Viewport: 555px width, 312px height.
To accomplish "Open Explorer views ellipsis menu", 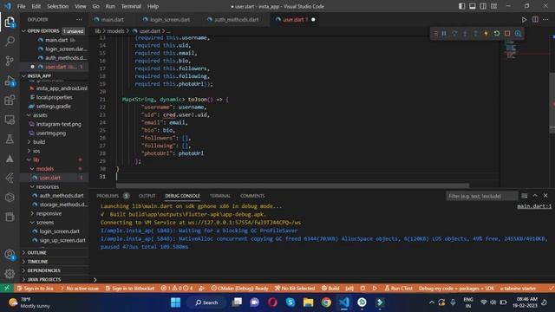I will [79, 20].
